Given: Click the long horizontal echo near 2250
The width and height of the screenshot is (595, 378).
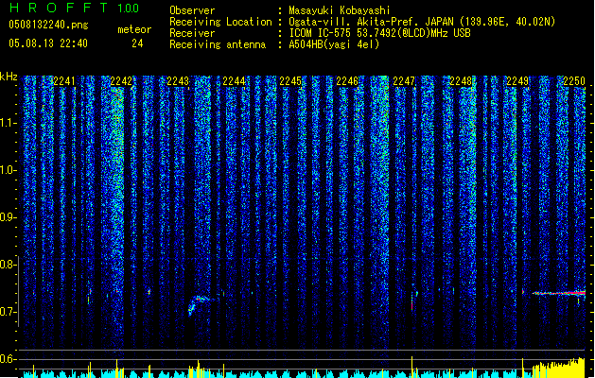Looking at the screenshot, I should point(558,293).
